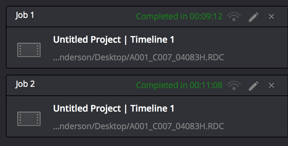
Task: Select the Job 2 label
Action: [25, 84]
